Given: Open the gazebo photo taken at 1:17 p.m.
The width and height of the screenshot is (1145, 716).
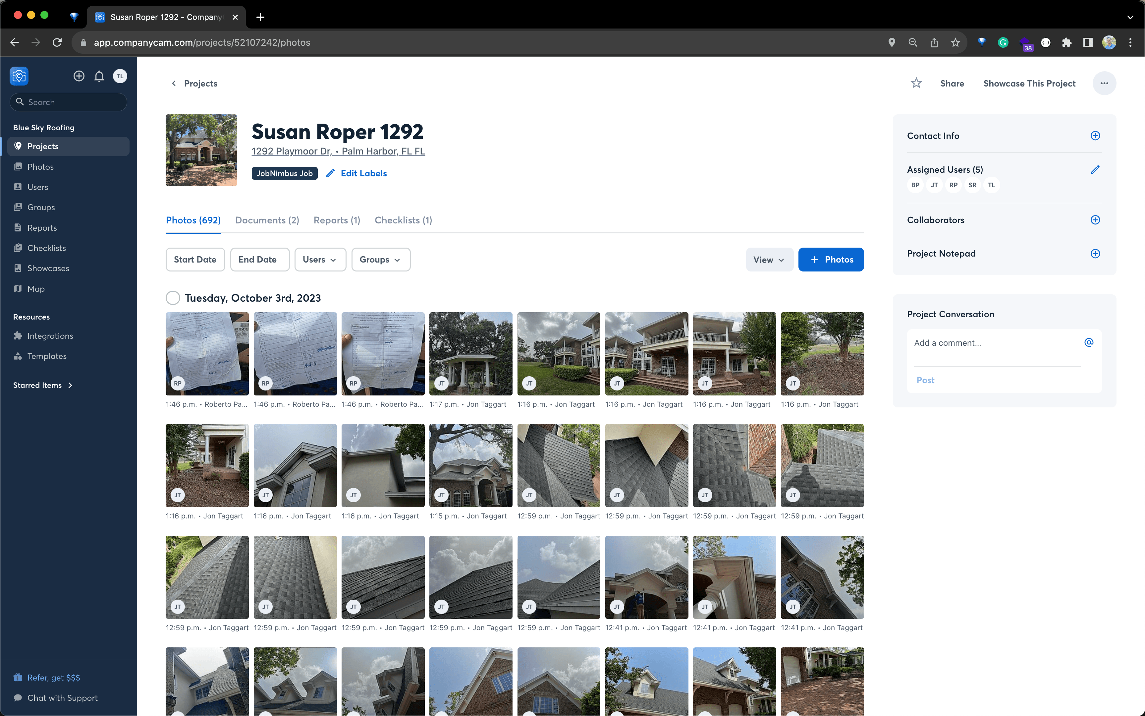Looking at the screenshot, I should point(470,353).
